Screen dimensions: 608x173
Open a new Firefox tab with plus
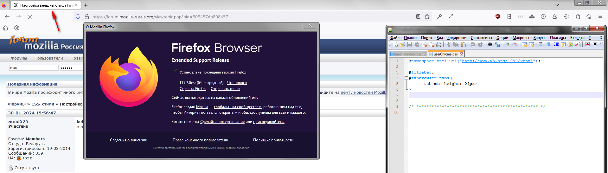[86, 5]
